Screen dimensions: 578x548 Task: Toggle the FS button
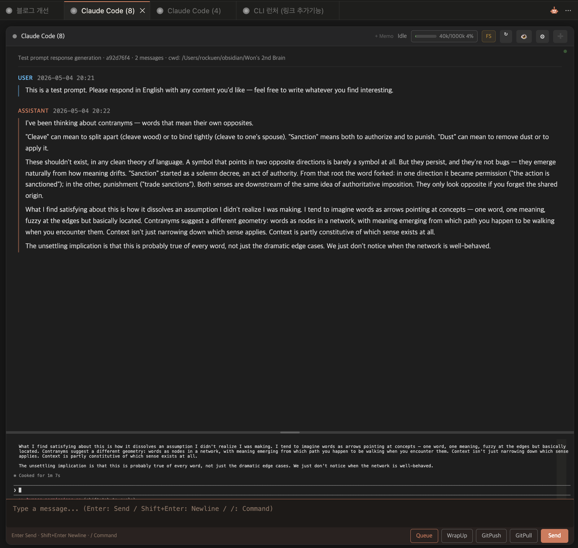(x=489, y=36)
